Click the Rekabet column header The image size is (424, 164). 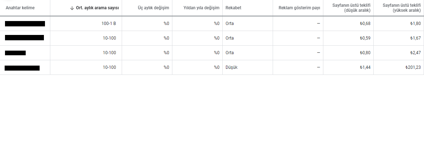(x=233, y=8)
